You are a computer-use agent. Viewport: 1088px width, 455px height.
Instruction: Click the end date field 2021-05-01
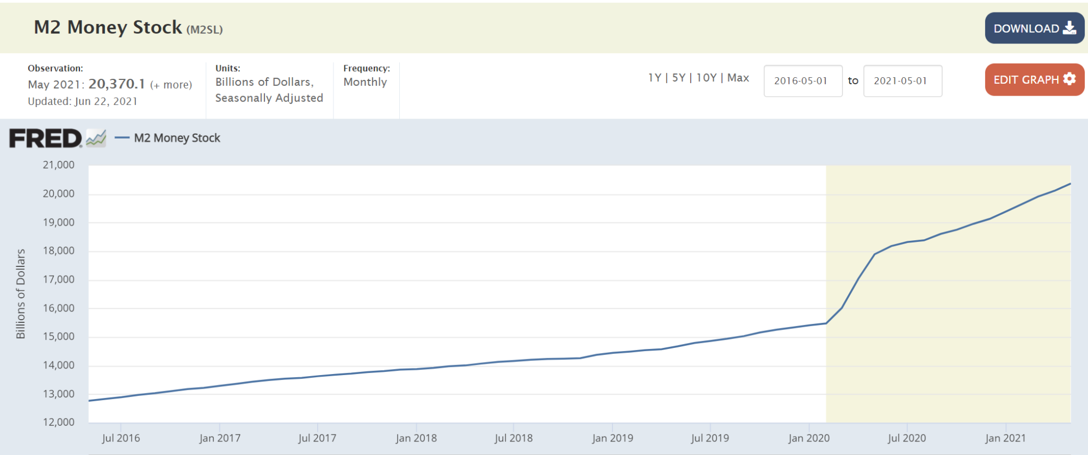coord(902,81)
